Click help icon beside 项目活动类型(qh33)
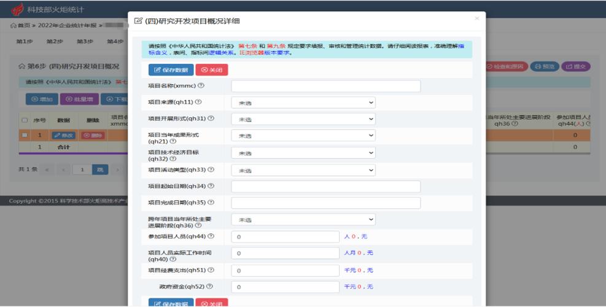This screenshot has width=606, height=307. point(211,169)
